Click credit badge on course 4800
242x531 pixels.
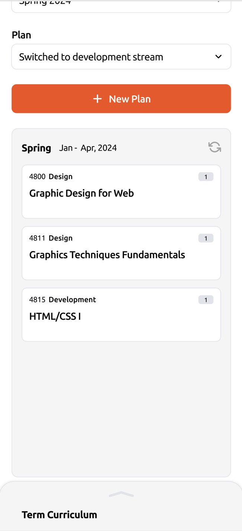[x=206, y=177]
